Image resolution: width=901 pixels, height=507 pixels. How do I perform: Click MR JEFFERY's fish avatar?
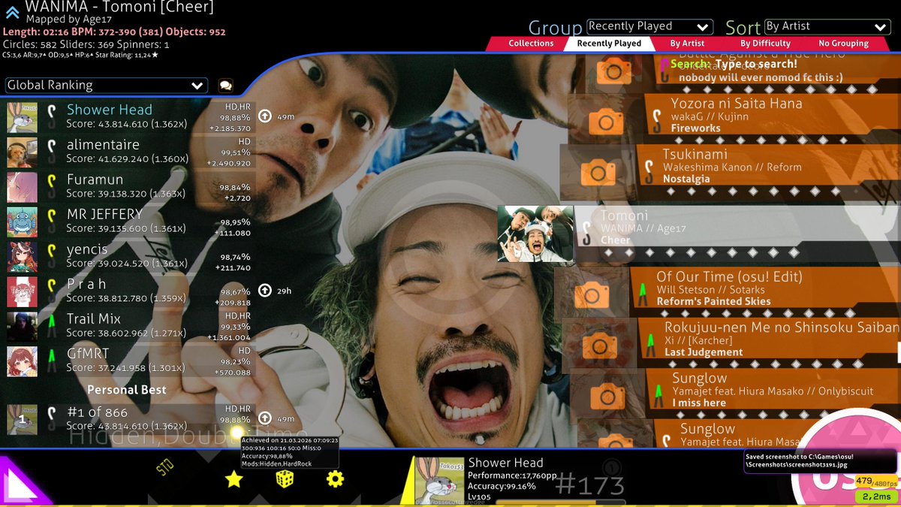[23, 222]
